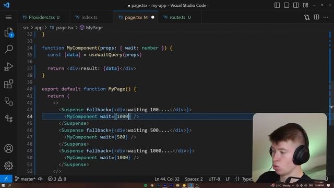
Task: Click publish to cloud icon in status bar
Action: pyautogui.click(x=40, y=179)
